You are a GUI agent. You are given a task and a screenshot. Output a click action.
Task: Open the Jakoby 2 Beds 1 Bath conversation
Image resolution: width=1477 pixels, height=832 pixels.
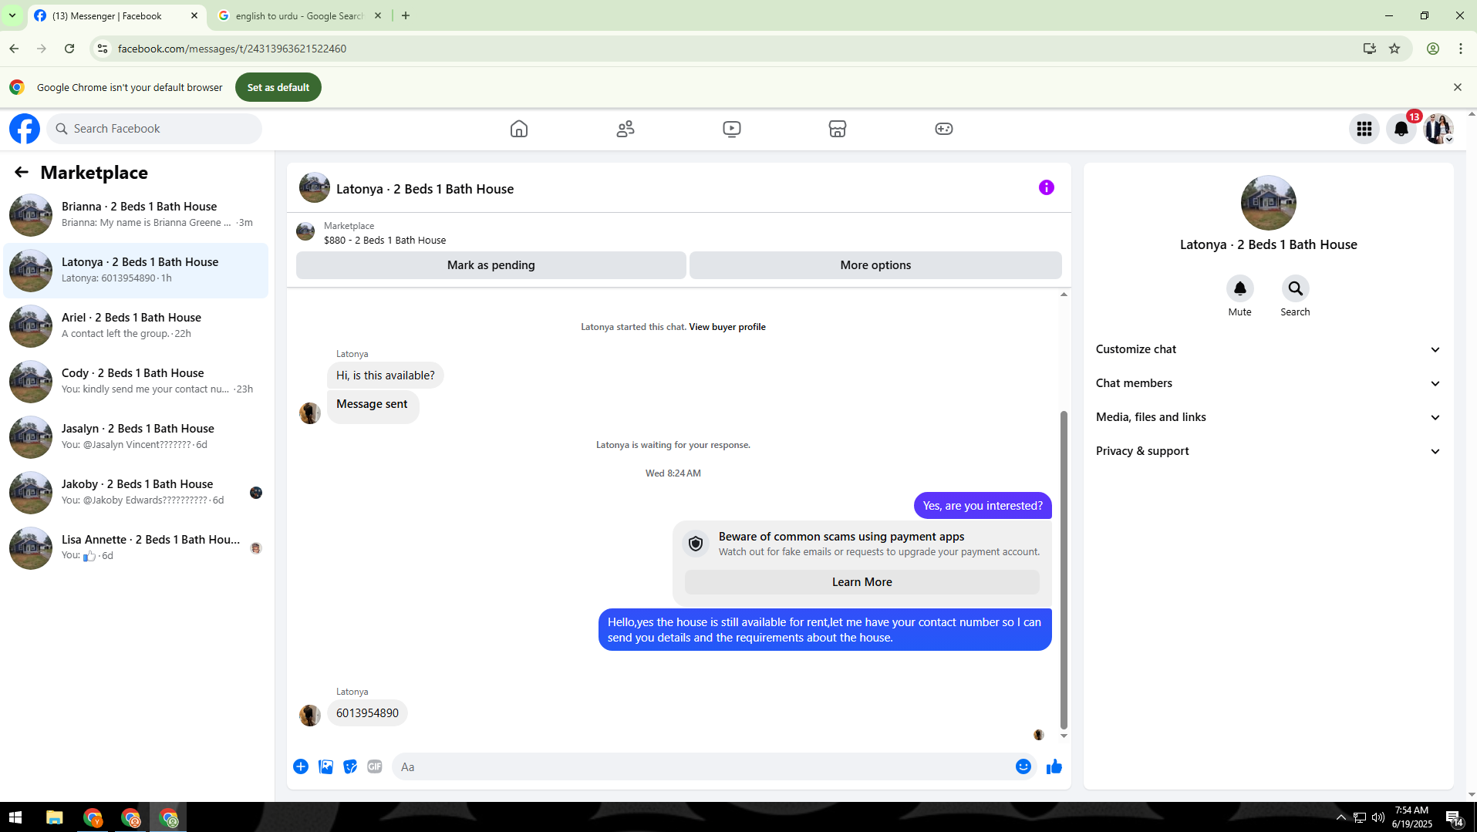136,493
